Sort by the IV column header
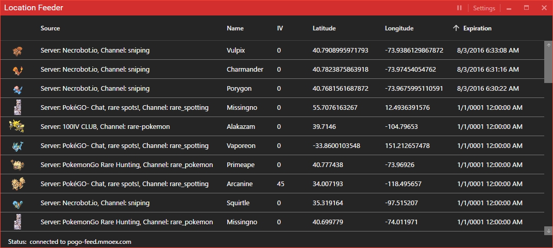The image size is (553, 248). coord(280,28)
